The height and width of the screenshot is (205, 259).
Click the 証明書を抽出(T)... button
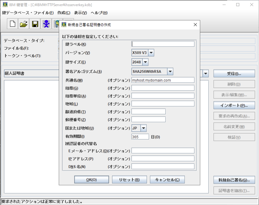coord(234,190)
